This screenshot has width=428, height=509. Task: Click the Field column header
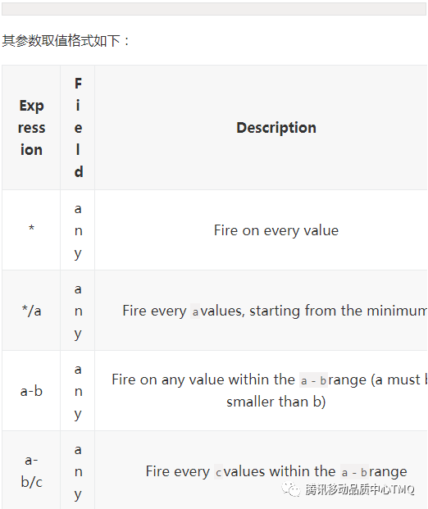[78, 128]
